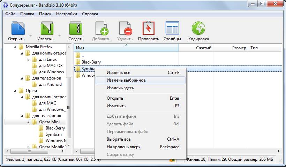Select для Android folder in tree
Image resolution: width=286 pixels, height=167 pixels.
[x=50, y=84]
